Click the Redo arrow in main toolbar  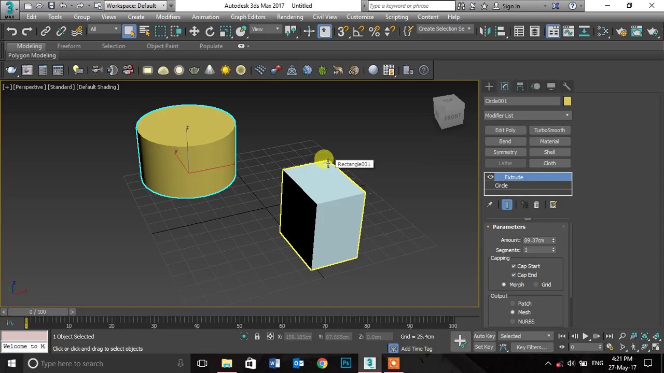click(27, 31)
